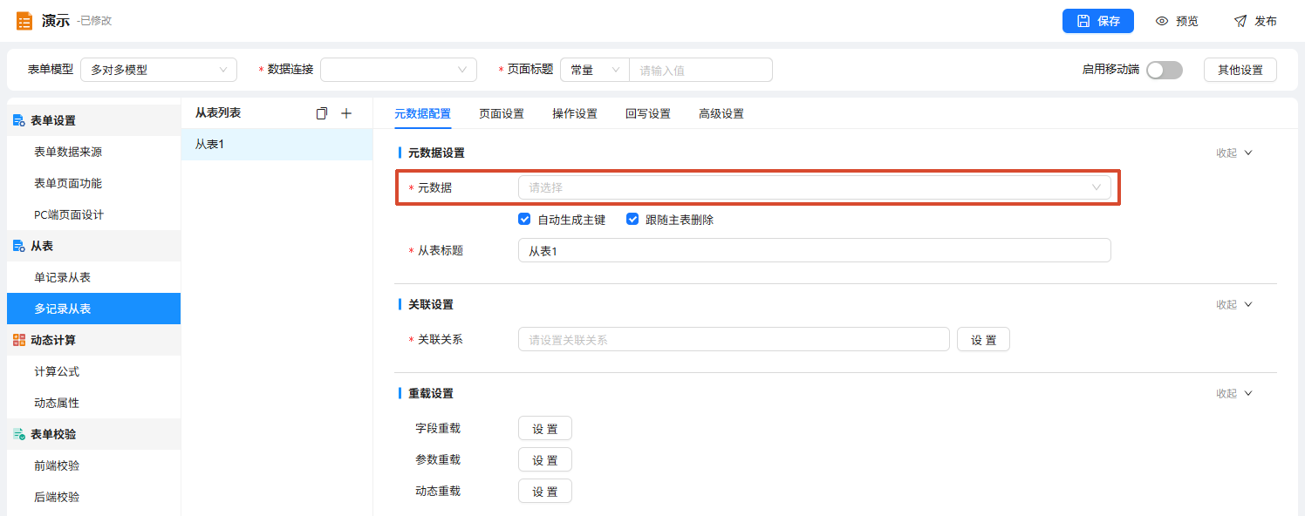Switch to the 元数据配置 tab

[423, 113]
